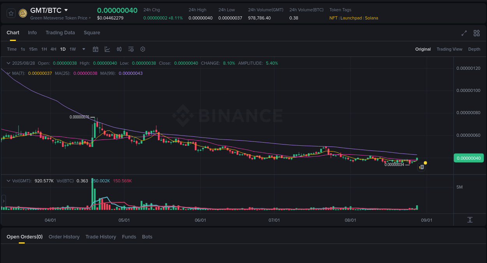The height and width of the screenshot is (263, 487).
Task: Switch to the Chart tab
Action: coord(13,33)
